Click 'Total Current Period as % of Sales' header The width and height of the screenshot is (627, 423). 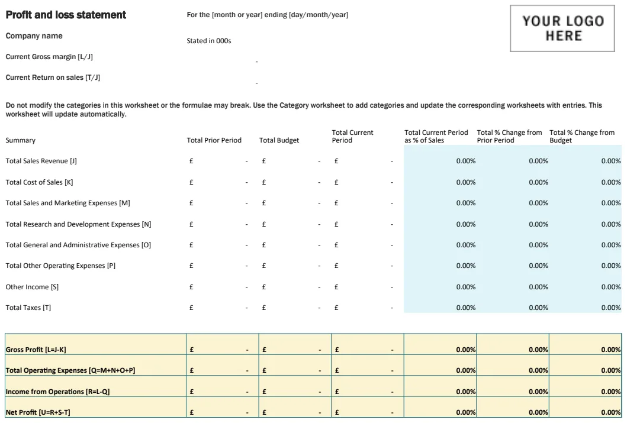click(x=436, y=136)
